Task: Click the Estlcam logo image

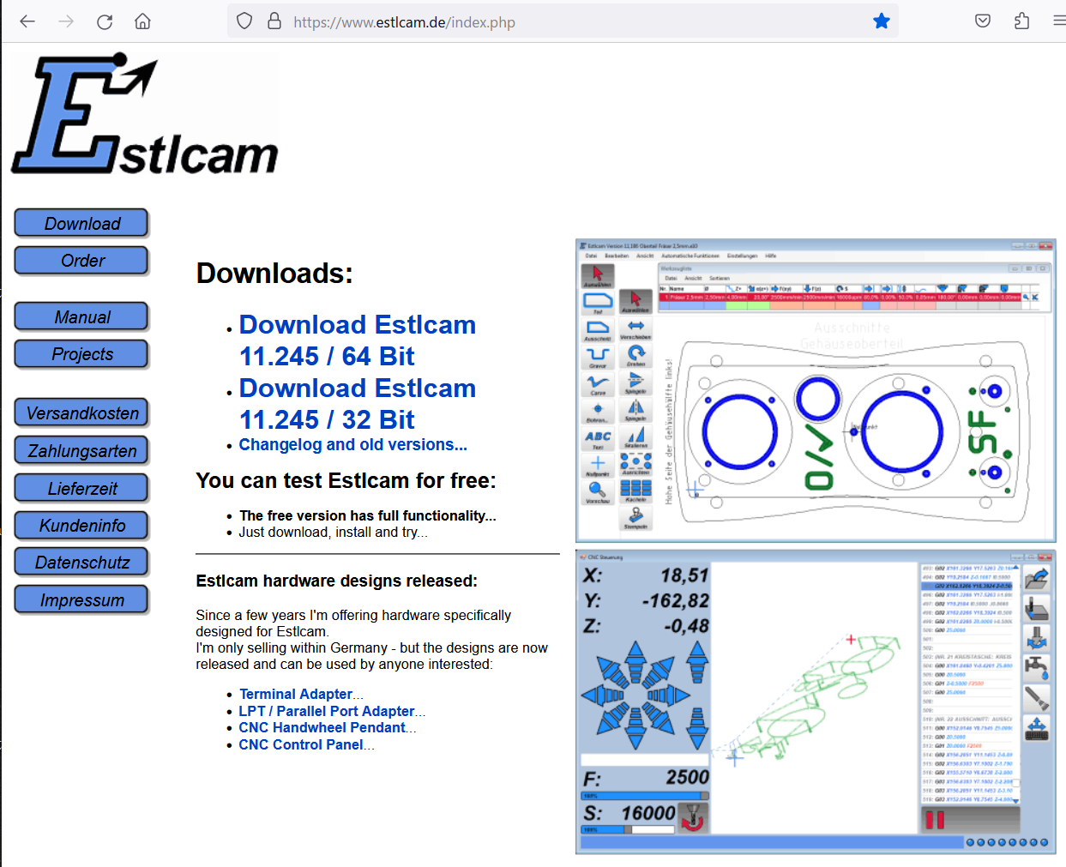Action: [144, 113]
